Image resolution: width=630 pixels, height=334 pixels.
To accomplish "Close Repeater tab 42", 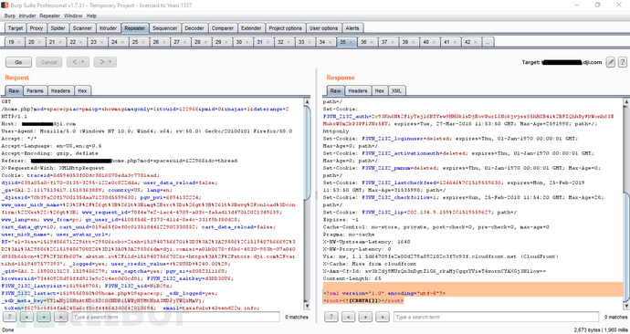I will pos(476,42).
